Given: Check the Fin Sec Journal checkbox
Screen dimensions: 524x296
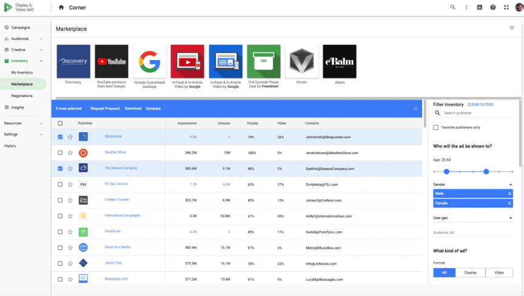Looking at the screenshot, I should coord(60,184).
